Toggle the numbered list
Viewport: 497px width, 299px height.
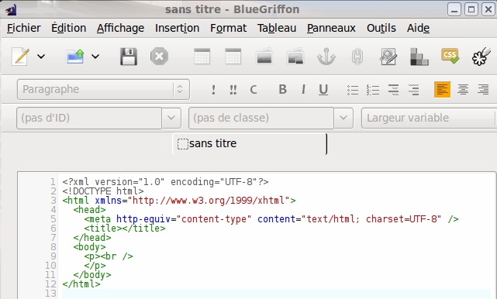[x=373, y=90]
